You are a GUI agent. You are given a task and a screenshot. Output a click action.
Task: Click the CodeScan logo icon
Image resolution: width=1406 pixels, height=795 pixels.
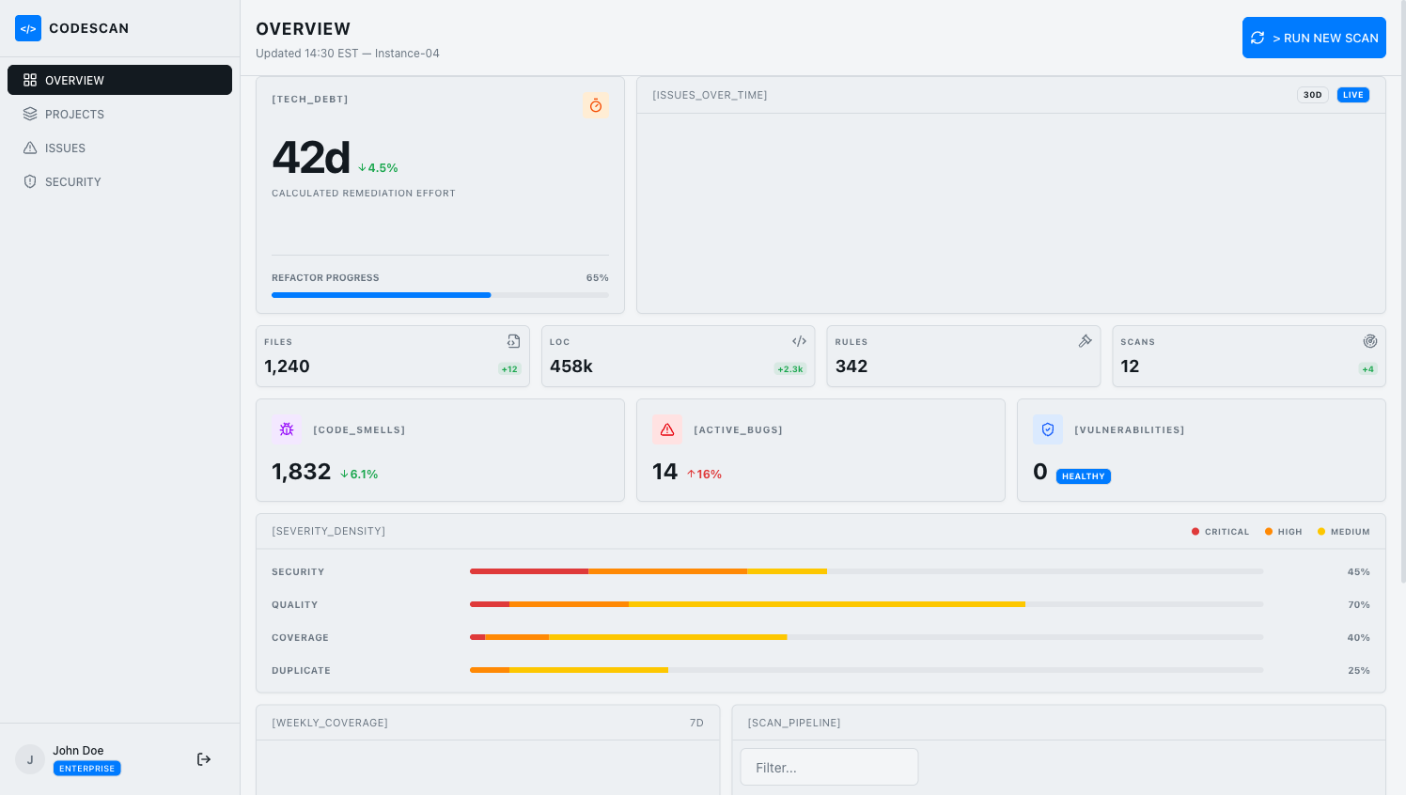tap(28, 28)
